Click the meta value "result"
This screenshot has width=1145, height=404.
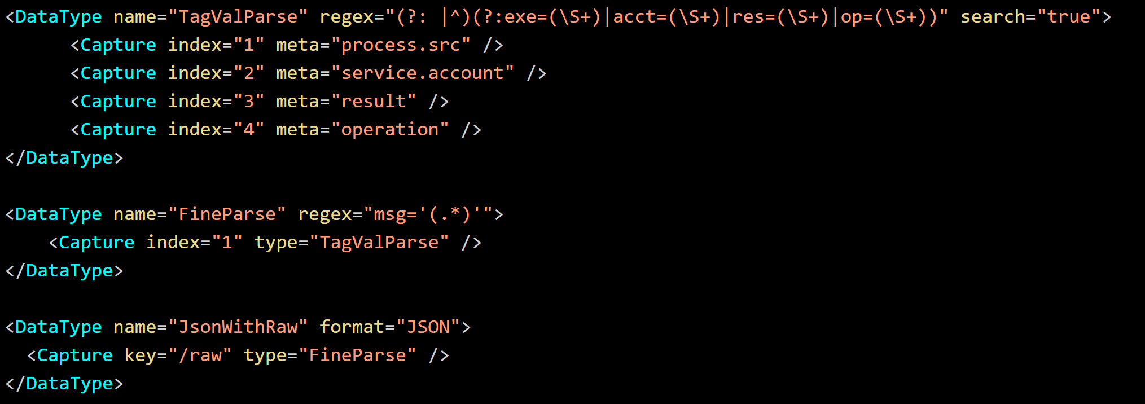(x=374, y=102)
